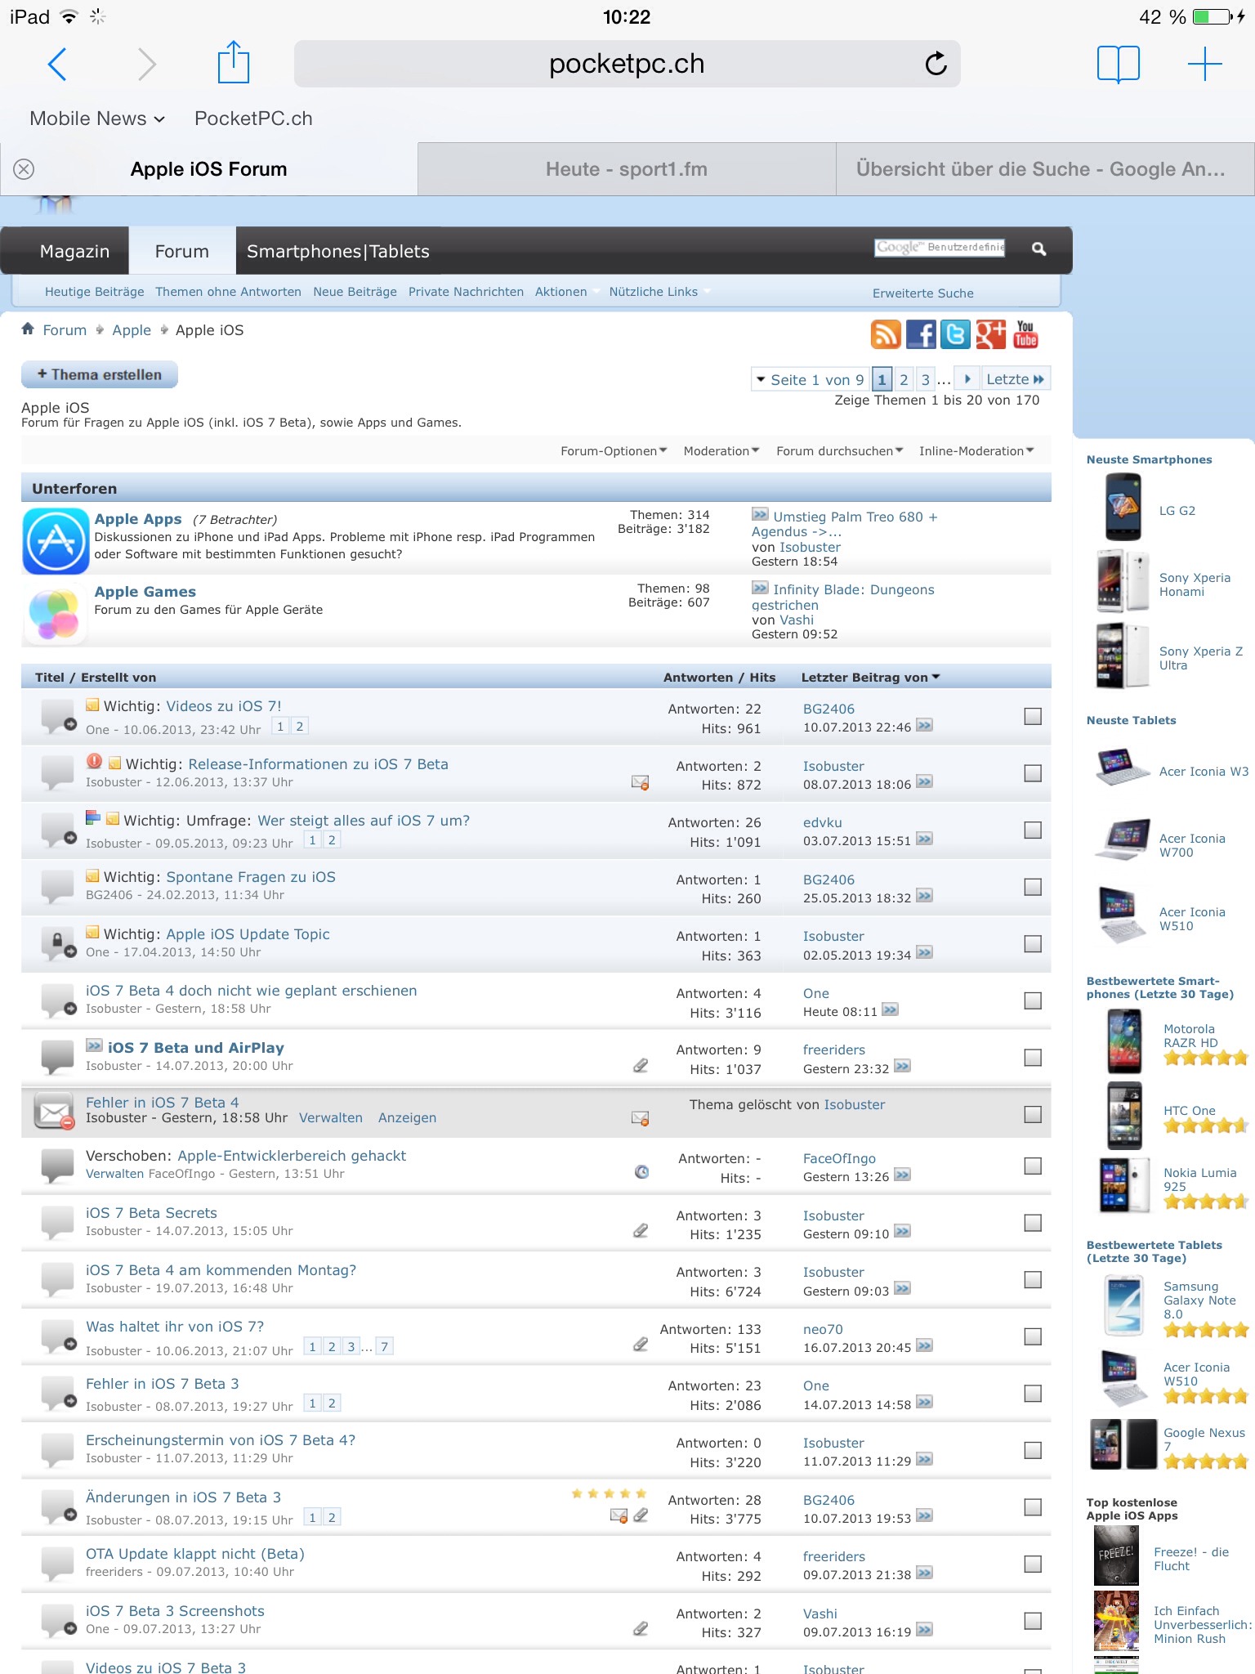Jump to first unread in iOS 7 Beta und AirPlay

pyautogui.click(x=94, y=1046)
